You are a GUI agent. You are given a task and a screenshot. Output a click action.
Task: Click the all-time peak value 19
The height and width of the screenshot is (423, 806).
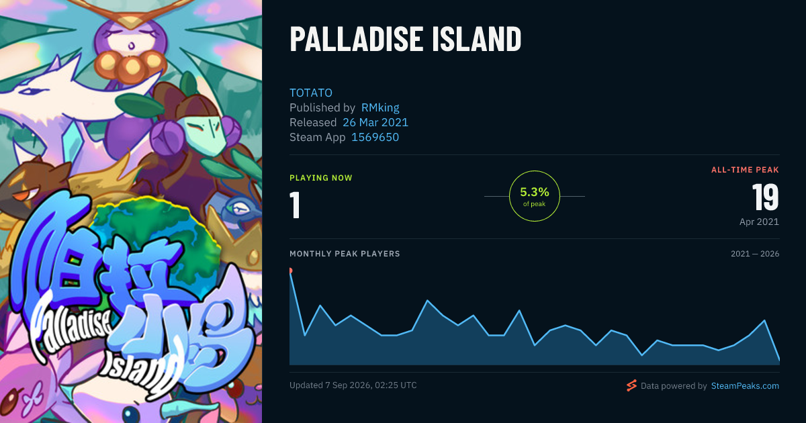[765, 197]
